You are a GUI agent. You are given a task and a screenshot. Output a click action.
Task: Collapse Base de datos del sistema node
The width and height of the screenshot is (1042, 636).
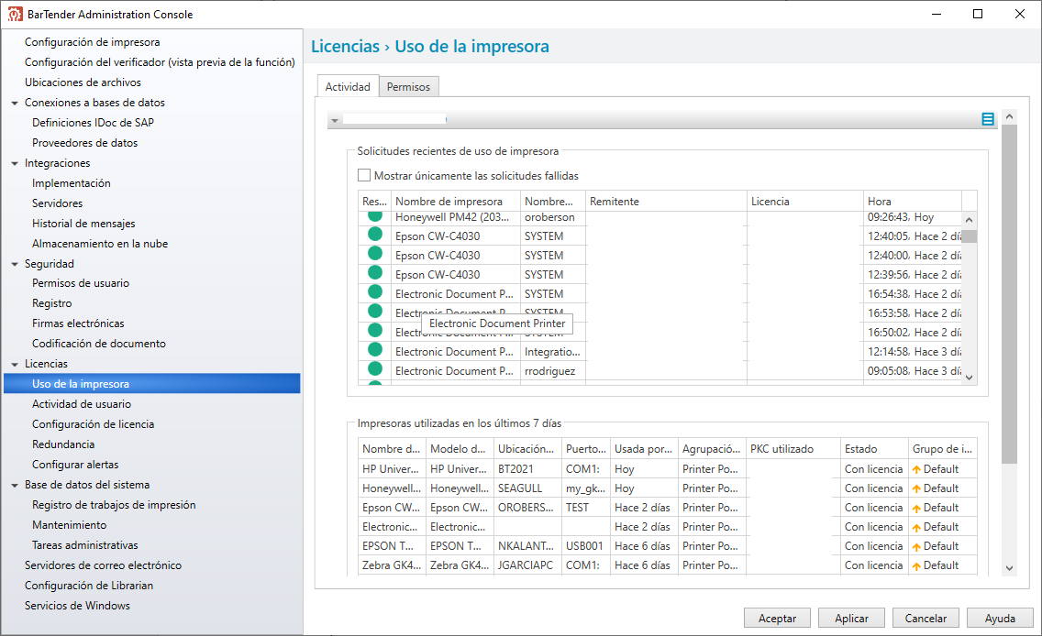15,486
